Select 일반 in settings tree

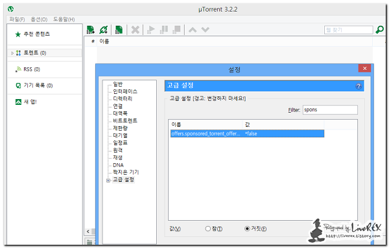[118, 84]
